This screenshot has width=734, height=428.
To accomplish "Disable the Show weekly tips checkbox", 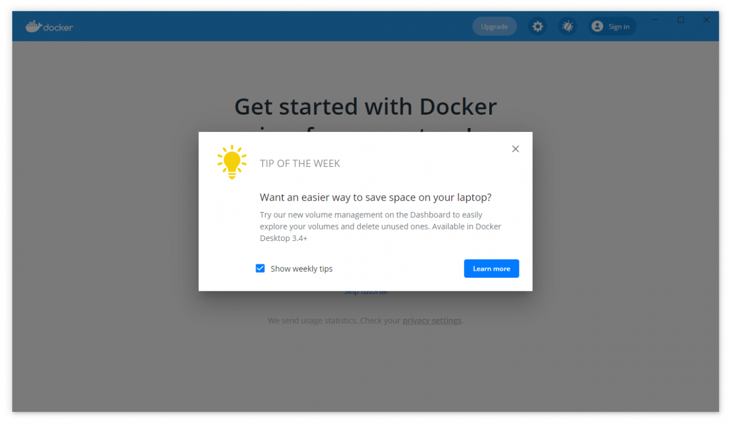I will (260, 268).
